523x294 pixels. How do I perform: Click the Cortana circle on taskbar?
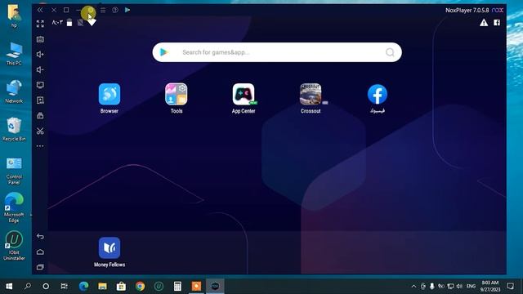click(x=46, y=286)
